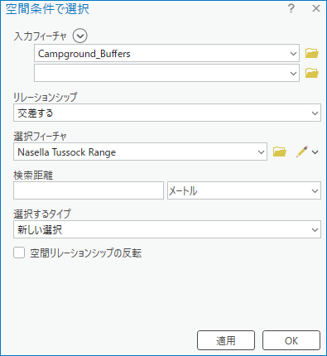The width and height of the screenshot is (327, 356).
Task: Click the Campground_Buffers text in the input box
Action: pyautogui.click(x=84, y=54)
